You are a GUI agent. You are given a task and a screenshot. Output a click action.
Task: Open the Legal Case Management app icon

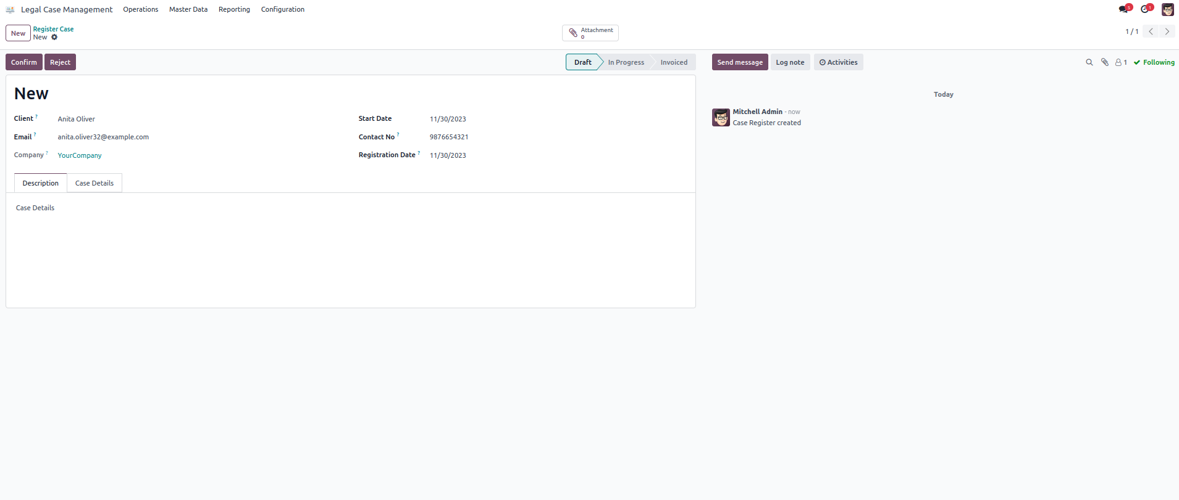point(10,9)
